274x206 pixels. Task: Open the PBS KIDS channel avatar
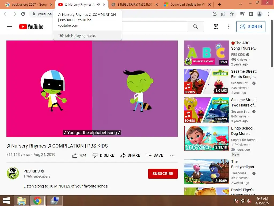point(13,174)
